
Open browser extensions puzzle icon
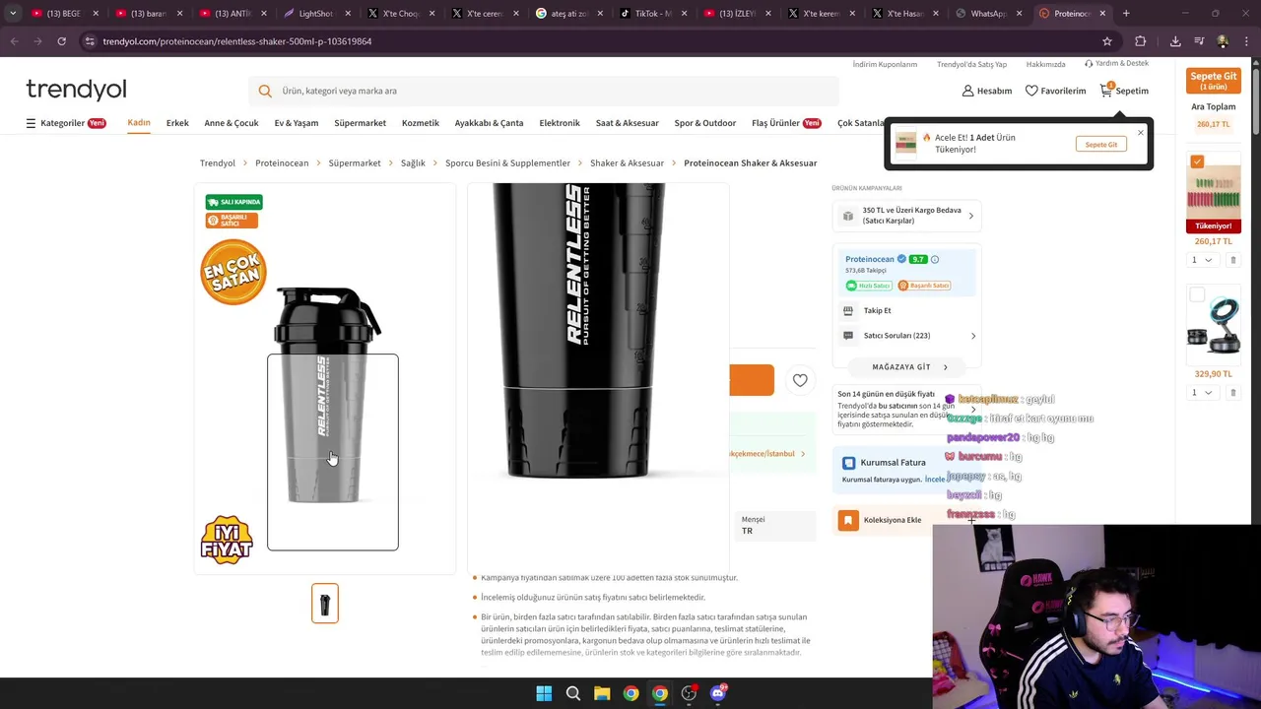(x=1141, y=41)
